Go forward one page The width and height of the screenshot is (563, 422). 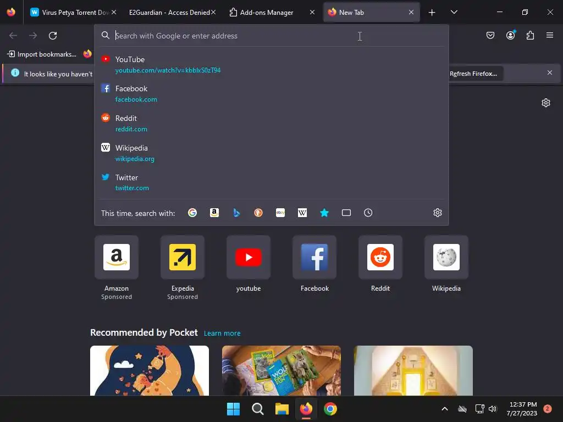tap(33, 36)
